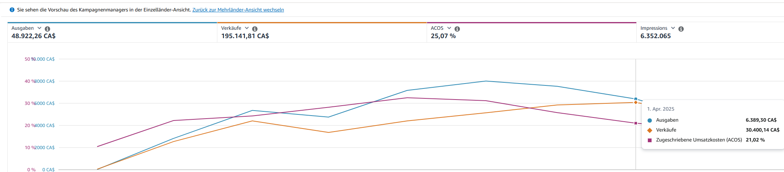Click the blue Ausgaben data point on the chart
The height and width of the screenshot is (172, 784).
(x=636, y=99)
